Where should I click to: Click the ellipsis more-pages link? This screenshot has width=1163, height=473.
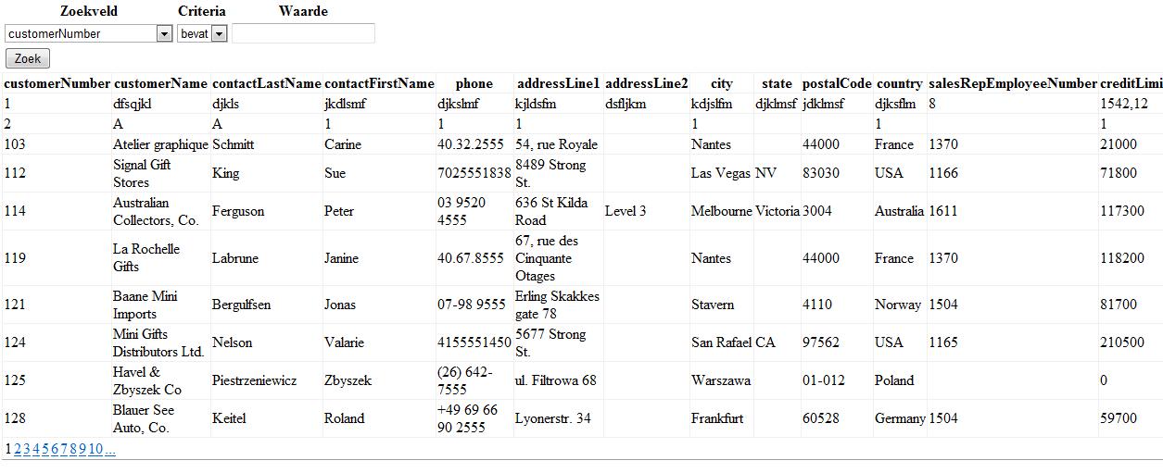(110, 449)
